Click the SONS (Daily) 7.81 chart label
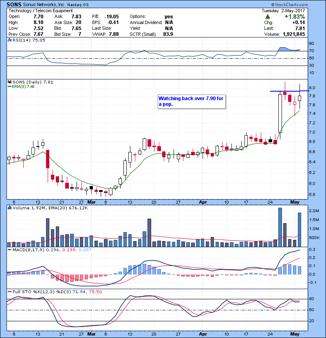 tap(33, 82)
